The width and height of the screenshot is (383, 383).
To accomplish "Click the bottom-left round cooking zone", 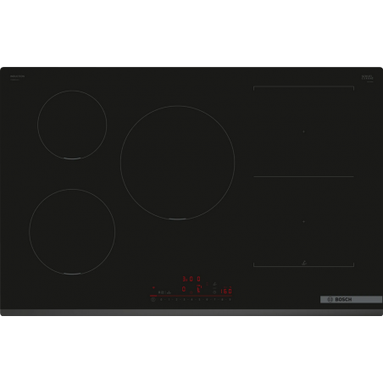I will coord(72,231).
